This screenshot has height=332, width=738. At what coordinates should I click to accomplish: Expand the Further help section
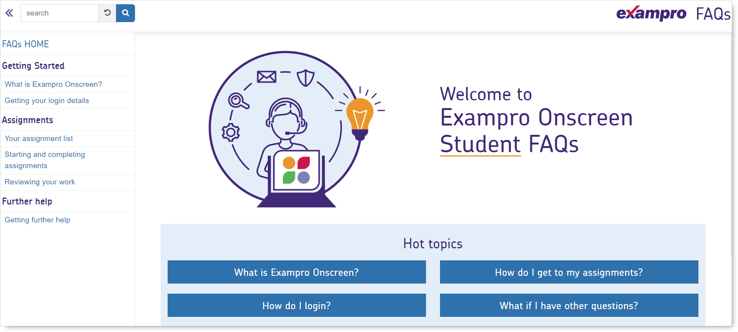pos(27,201)
